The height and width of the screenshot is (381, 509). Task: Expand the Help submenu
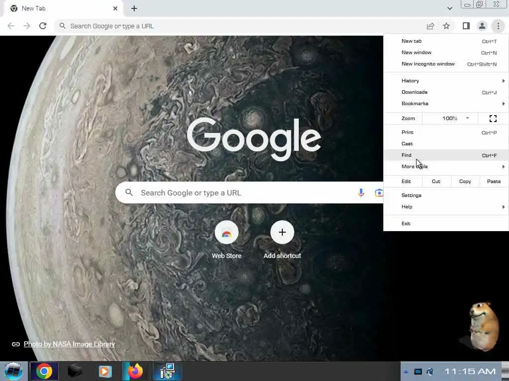(x=446, y=207)
